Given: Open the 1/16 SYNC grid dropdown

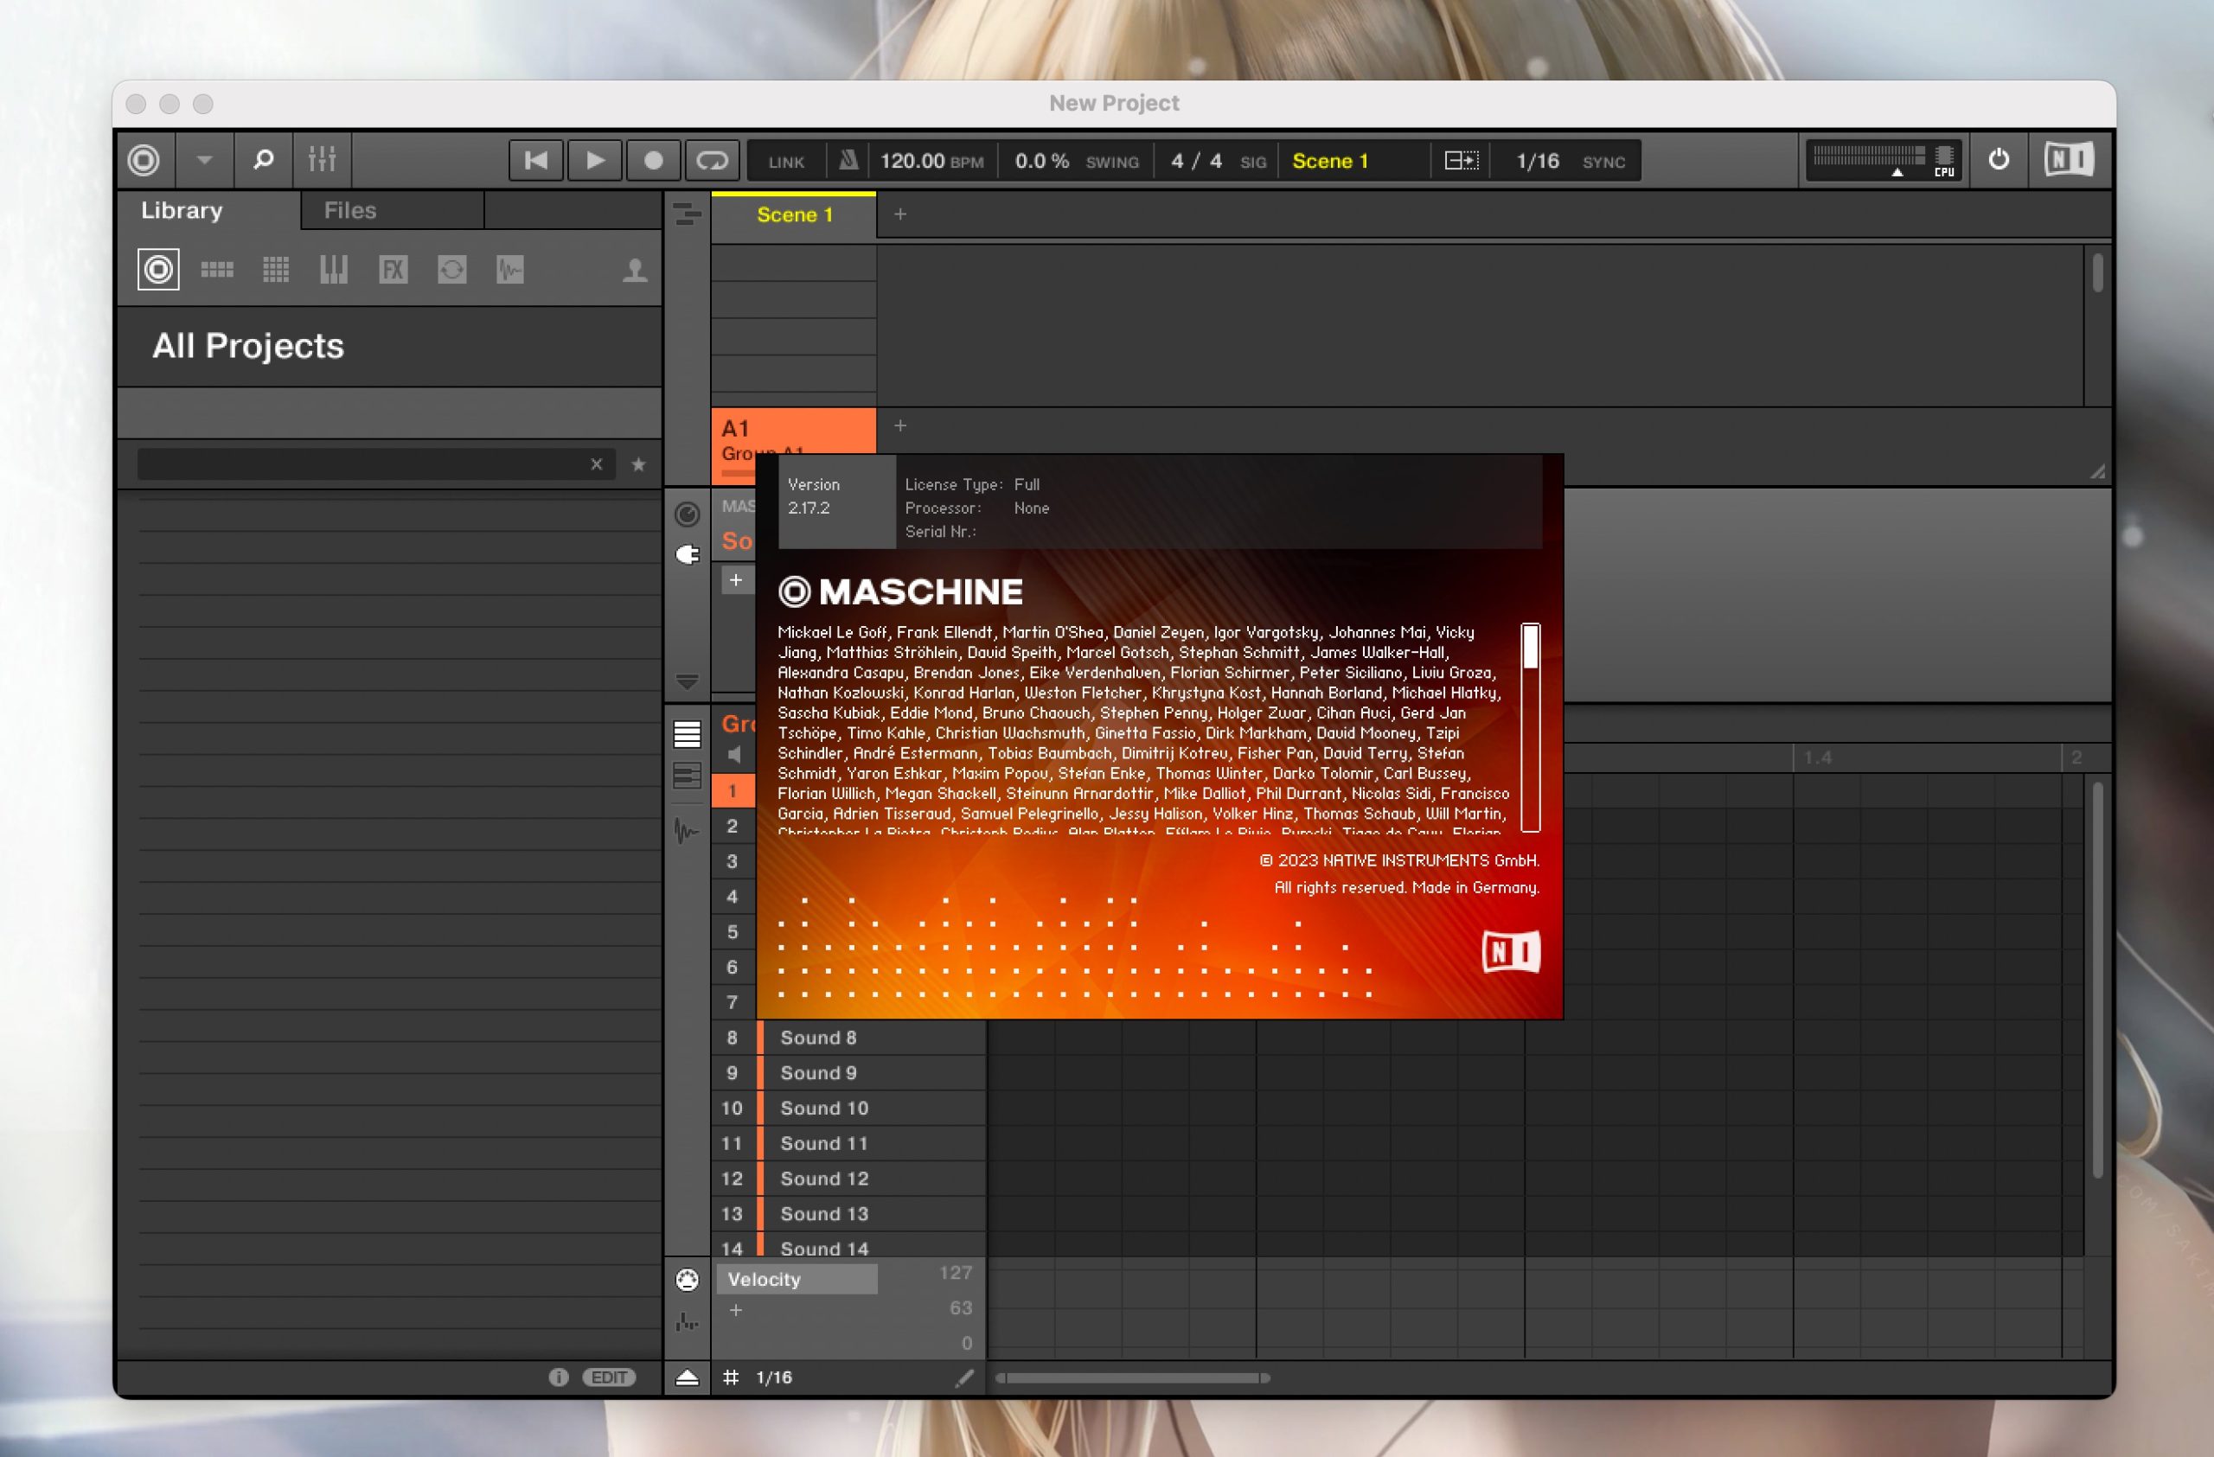Looking at the screenshot, I should (x=1570, y=161).
